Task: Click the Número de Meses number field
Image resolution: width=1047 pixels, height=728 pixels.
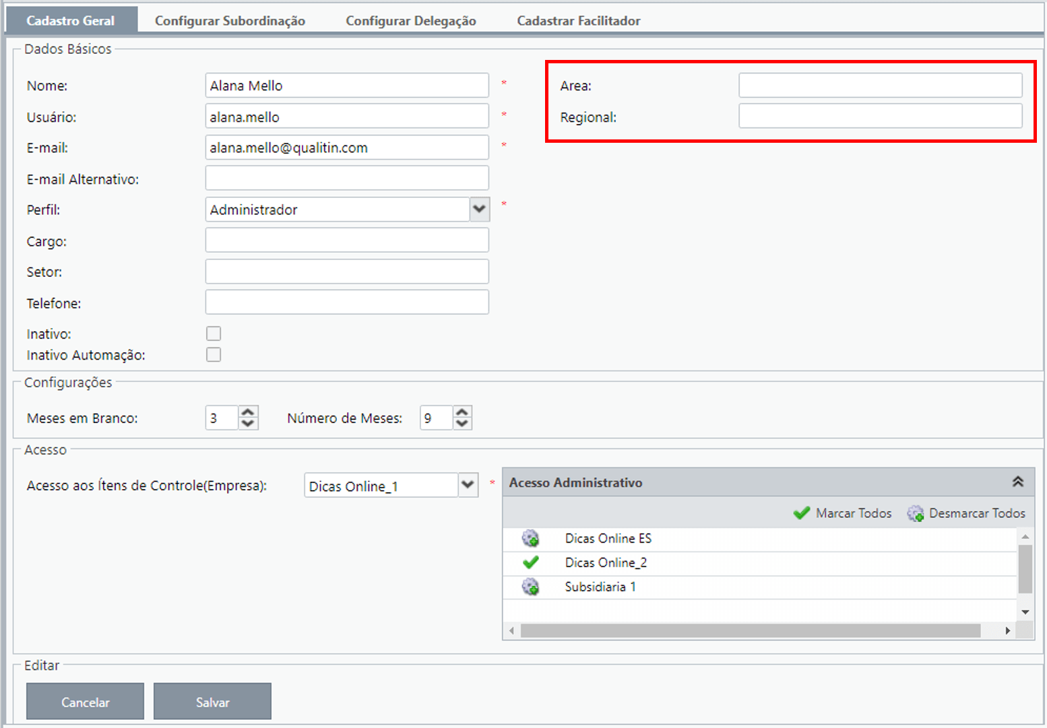Action: pos(437,418)
